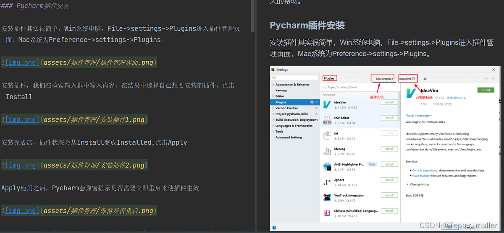Switch to the Installed tab
Viewport: 504px width, 233px height.
tap(407, 79)
